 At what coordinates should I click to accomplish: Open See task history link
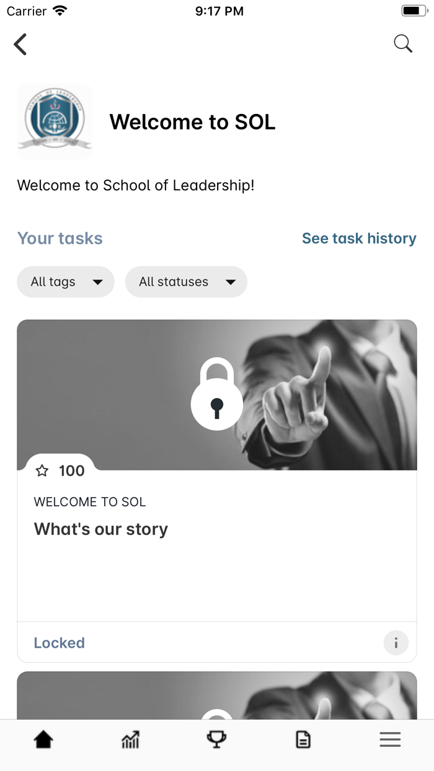click(x=359, y=239)
